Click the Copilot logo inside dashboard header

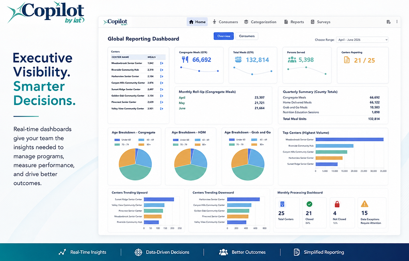pos(115,22)
